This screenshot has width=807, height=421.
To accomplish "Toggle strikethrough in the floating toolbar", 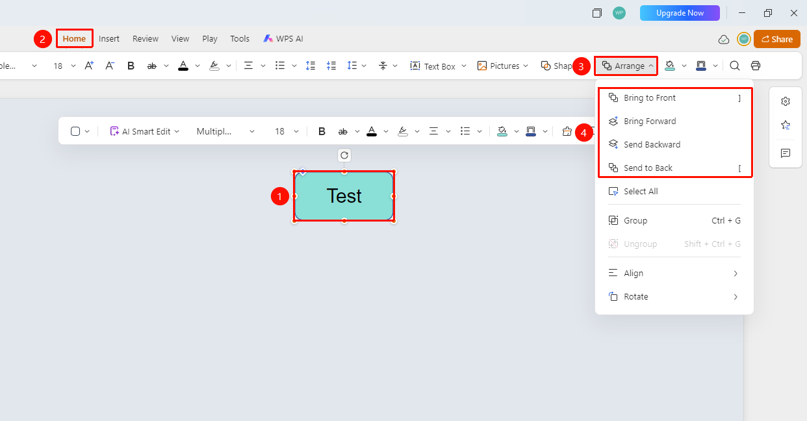I will pyautogui.click(x=343, y=131).
